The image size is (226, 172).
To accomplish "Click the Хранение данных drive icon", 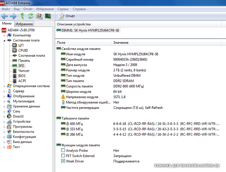I will (x=9, y=106).
